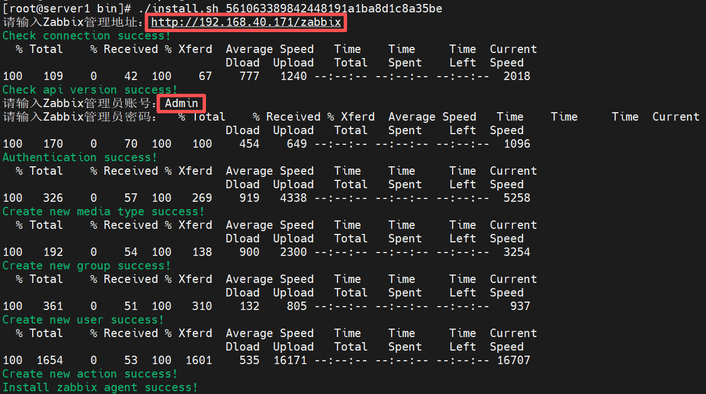Click the download speed value '777'
The width and height of the screenshot is (706, 394).
pyautogui.click(x=249, y=77)
